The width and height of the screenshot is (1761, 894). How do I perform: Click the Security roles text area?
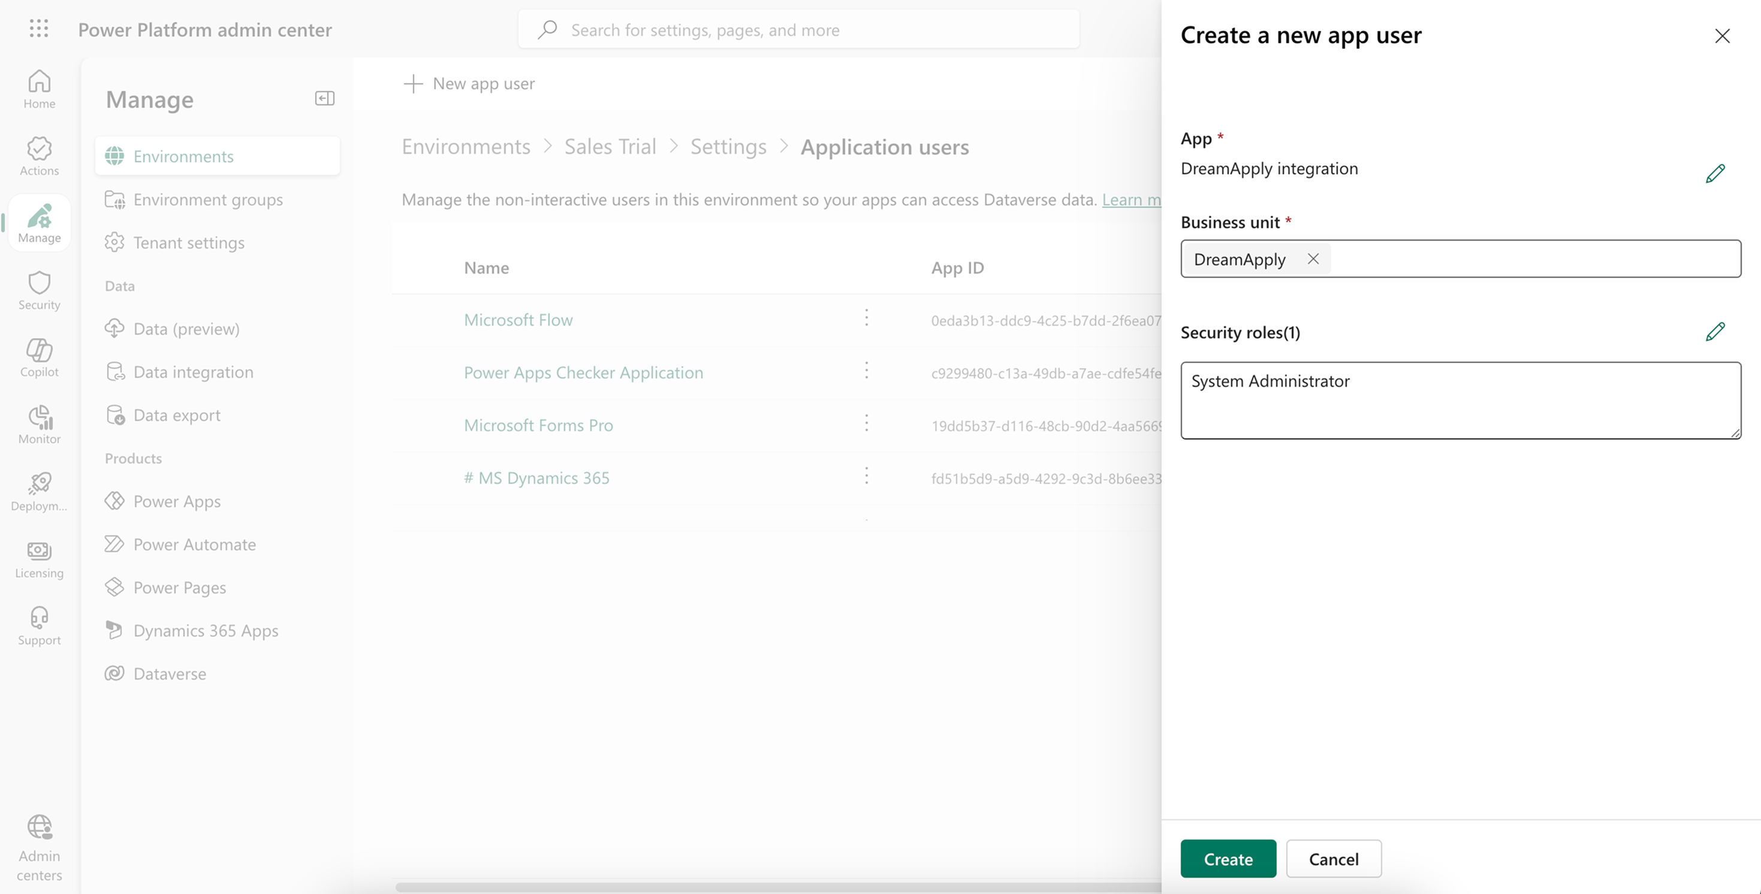tap(1460, 400)
